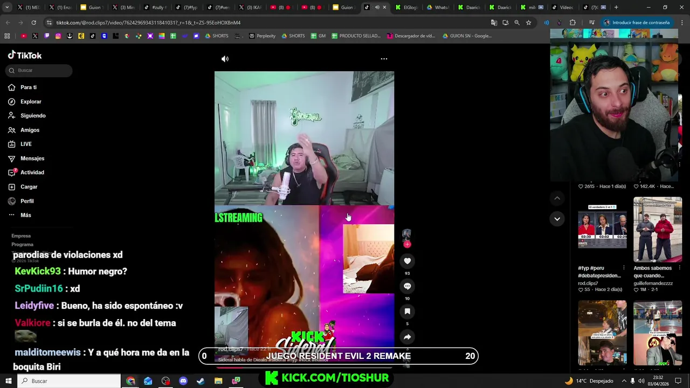Expand the Más menu
The height and width of the screenshot is (388, 690).
[25, 215]
